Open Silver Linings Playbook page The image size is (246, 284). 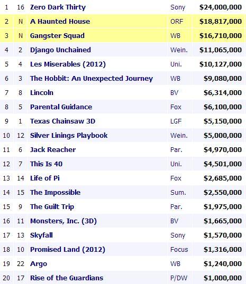point(69,136)
